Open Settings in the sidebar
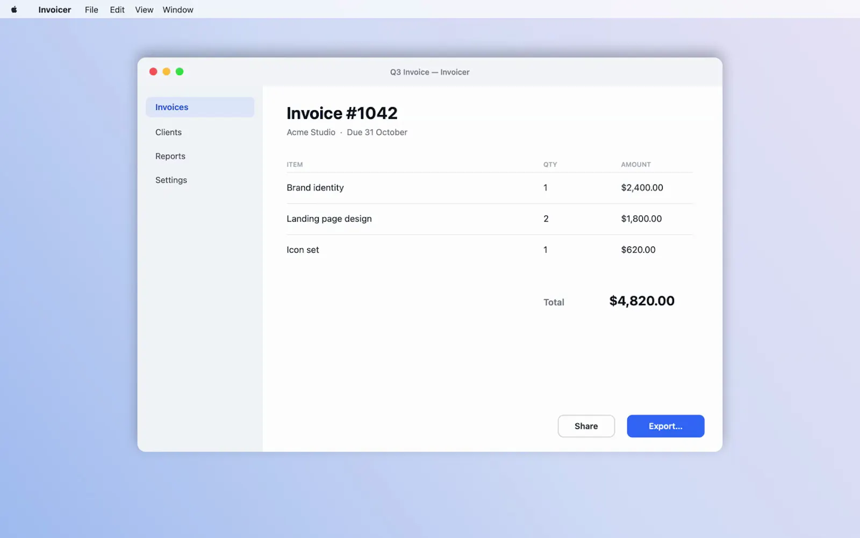This screenshot has height=538, width=860. pyautogui.click(x=200, y=180)
